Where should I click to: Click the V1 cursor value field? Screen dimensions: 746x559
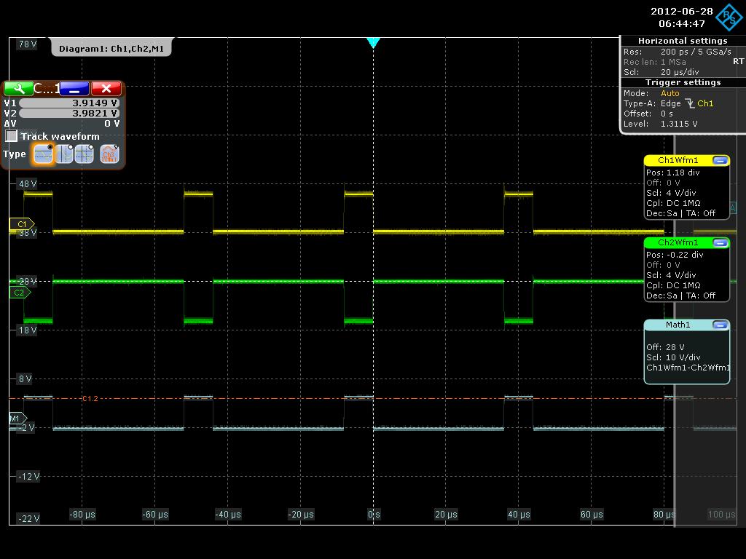click(69, 103)
